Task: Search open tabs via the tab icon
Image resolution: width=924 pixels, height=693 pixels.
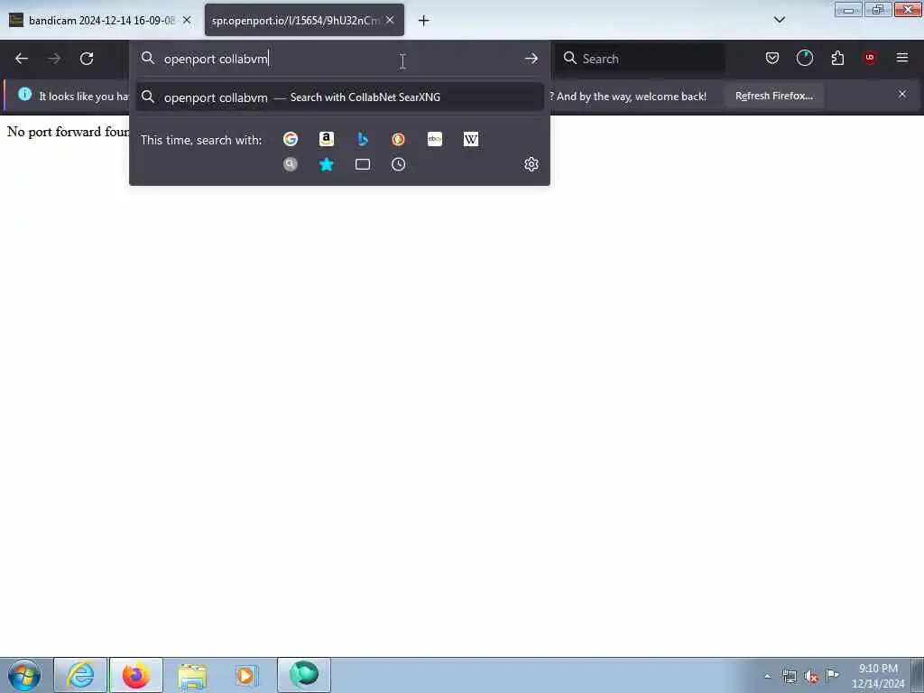Action: 363,164
